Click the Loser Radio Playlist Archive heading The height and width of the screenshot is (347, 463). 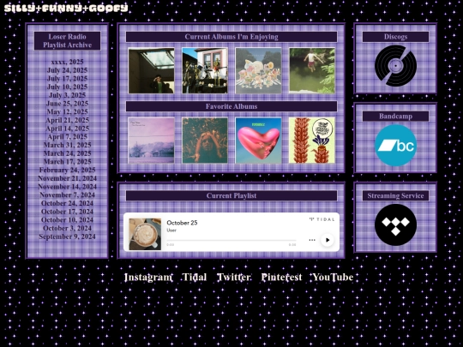[x=68, y=41]
